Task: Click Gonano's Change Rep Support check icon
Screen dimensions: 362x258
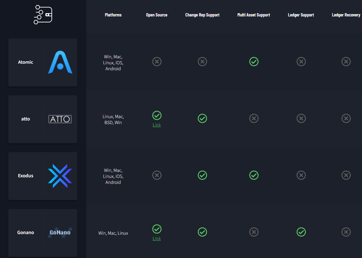Action: (x=202, y=232)
